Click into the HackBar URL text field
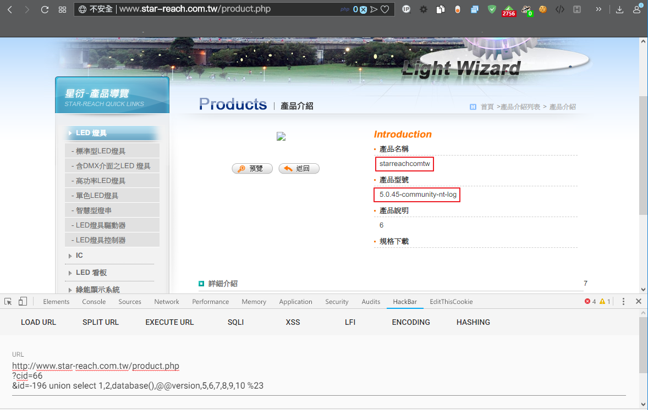 click(318, 376)
